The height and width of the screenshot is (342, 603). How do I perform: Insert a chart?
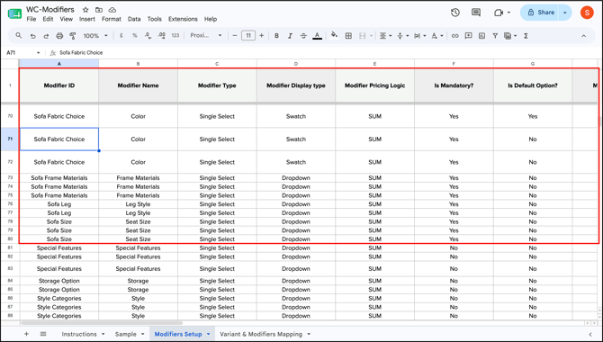[x=481, y=35]
